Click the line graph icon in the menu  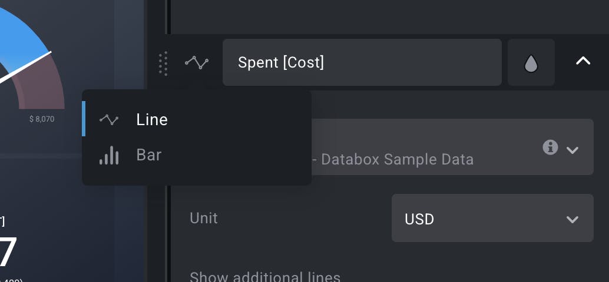109,120
